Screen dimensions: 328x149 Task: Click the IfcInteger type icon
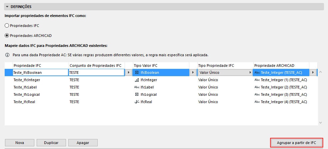pyautogui.click(x=137, y=80)
